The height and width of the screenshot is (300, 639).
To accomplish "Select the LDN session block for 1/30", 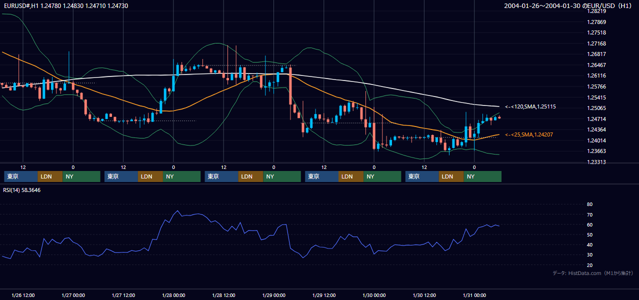I will 451,176.
